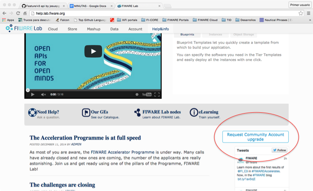
Task: Open the Falcon bookmark
Action: 63,20
